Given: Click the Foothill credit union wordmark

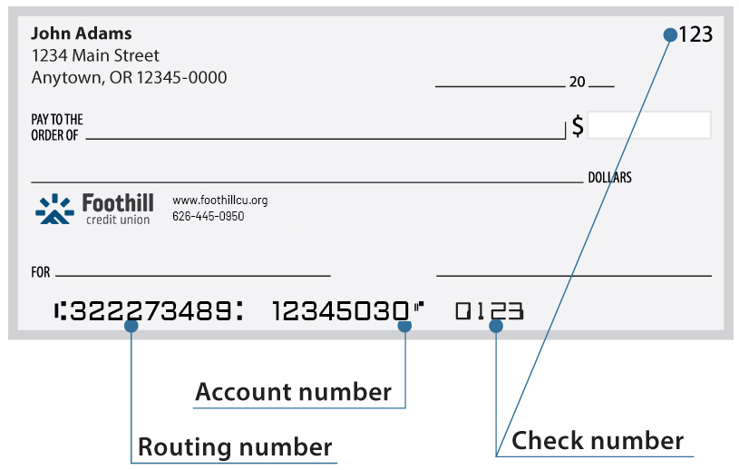Looking at the screenshot, I should [x=118, y=209].
